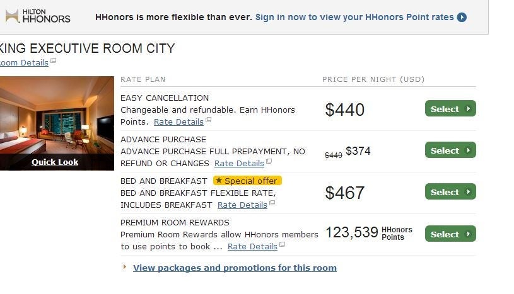514x294 pixels.
Task: Click the Hilton HHonors logo
Action: click(38, 16)
